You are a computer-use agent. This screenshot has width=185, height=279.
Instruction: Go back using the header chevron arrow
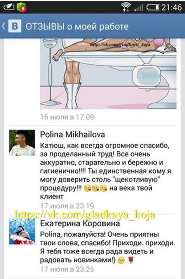4,26
